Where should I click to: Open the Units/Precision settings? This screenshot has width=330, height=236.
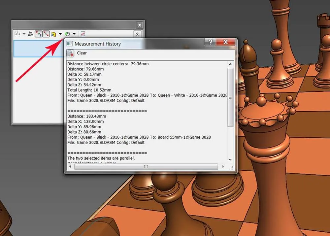[x=30, y=33]
